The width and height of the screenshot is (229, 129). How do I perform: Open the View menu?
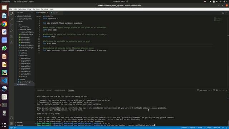point(29,9)
